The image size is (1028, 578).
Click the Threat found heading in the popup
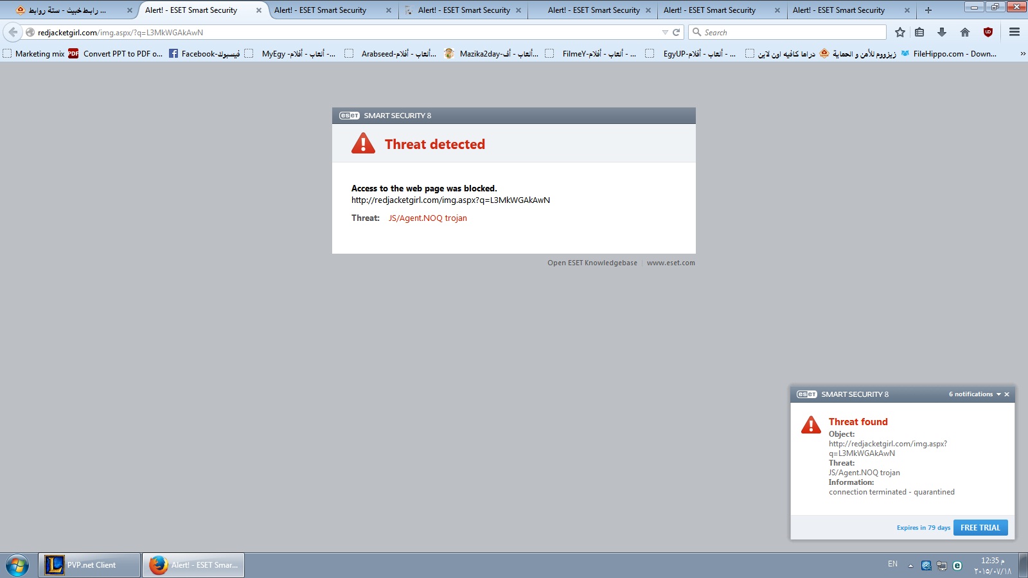coord(858,422)
